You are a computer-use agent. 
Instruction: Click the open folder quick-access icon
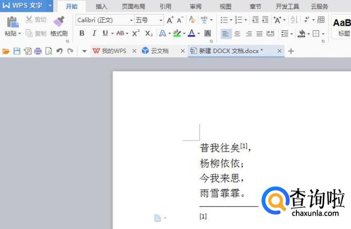pos(6,51)
